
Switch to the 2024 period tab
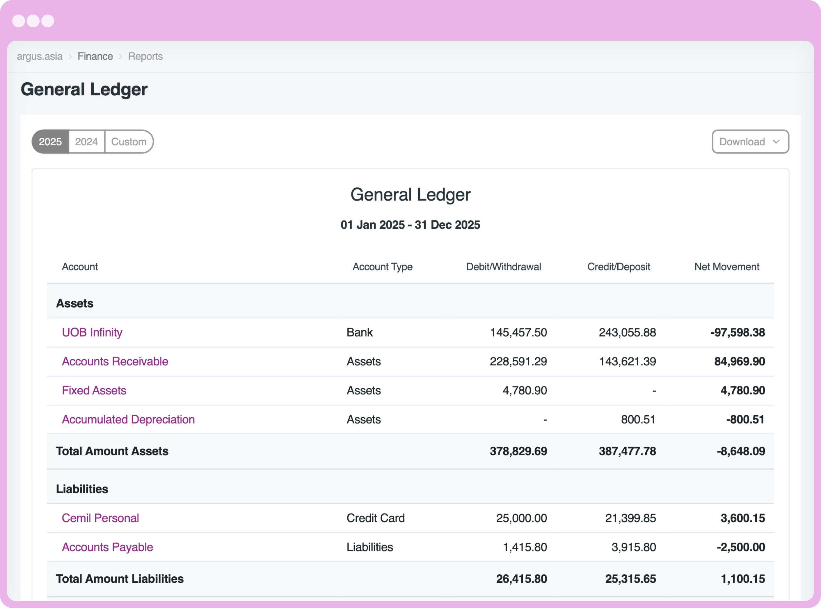87,142
